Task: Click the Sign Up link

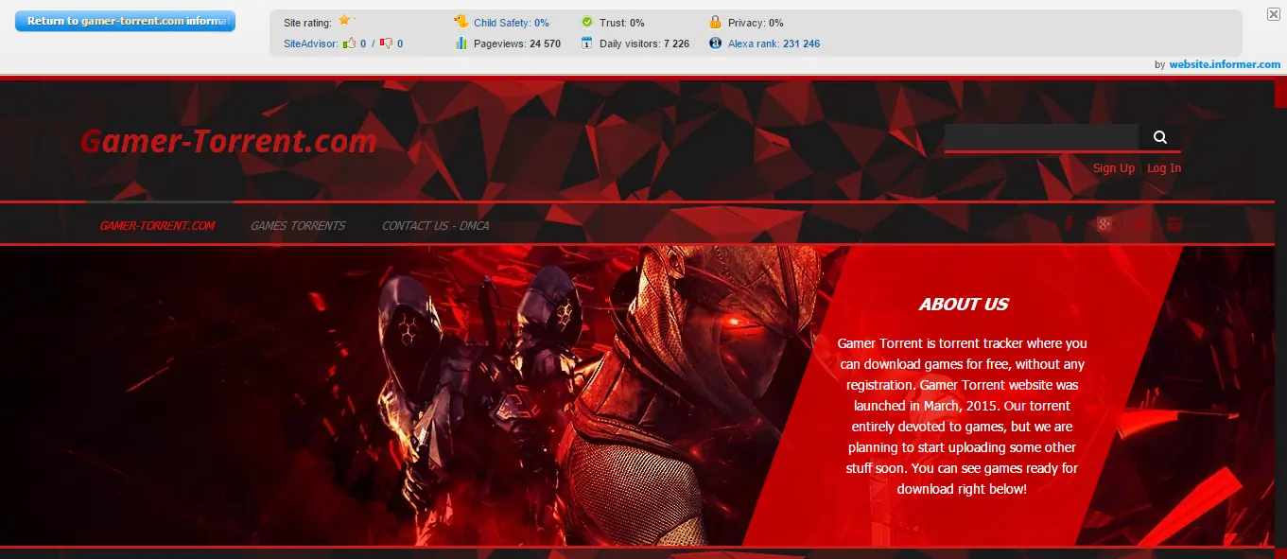Action: 1114,168
